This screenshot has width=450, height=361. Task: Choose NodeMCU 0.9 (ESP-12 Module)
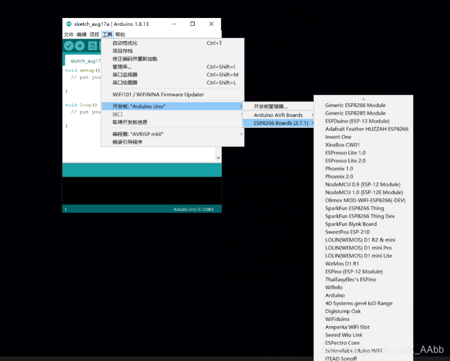click(x=363, y=184)
